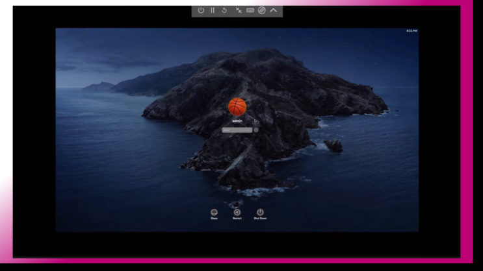Click the admin username under the avatar
This screenshot has width=483, height=271.
[237, 121]
